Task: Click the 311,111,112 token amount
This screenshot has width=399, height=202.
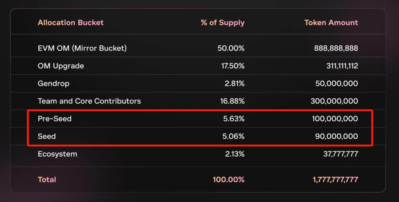Action: click(x=342, y=66)
